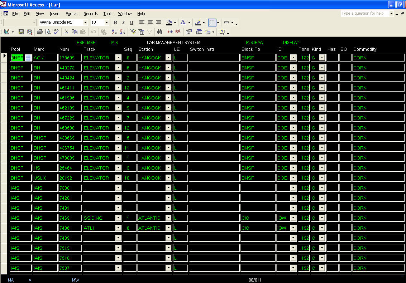Set Align Left text alignment
The width and height of the screenshot is (406, 283).
point(142,23)
